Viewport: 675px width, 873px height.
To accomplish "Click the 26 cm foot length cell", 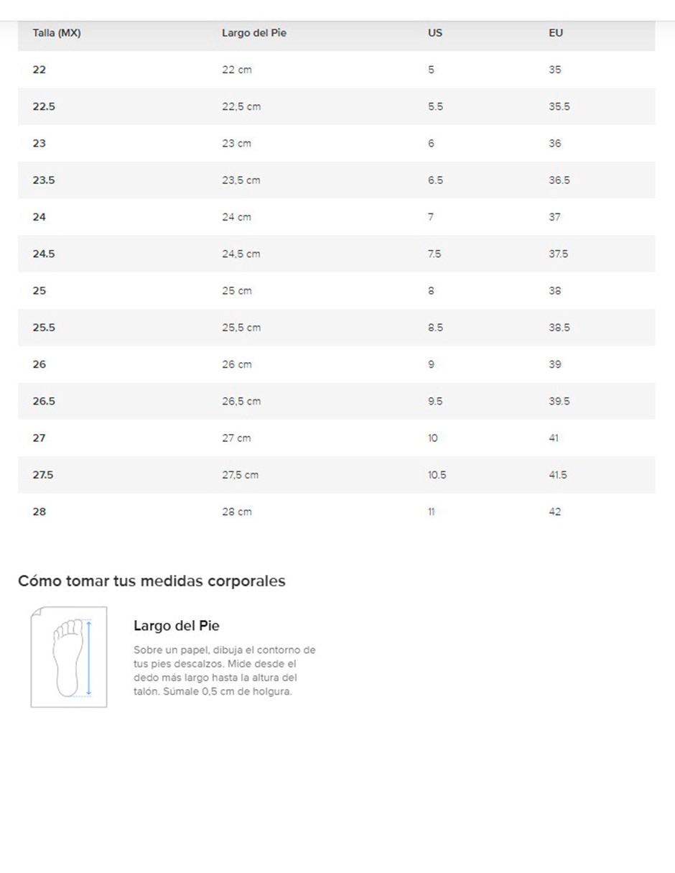I will [x=237, y=364].
